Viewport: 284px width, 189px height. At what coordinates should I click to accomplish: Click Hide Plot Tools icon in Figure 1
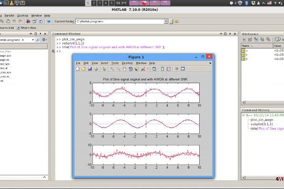[x=177, y=69]
